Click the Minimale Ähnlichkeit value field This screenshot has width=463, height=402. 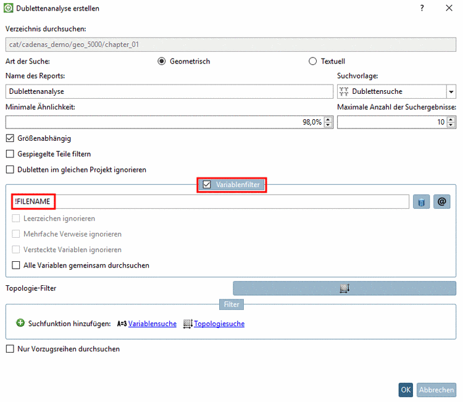point(169,122)
